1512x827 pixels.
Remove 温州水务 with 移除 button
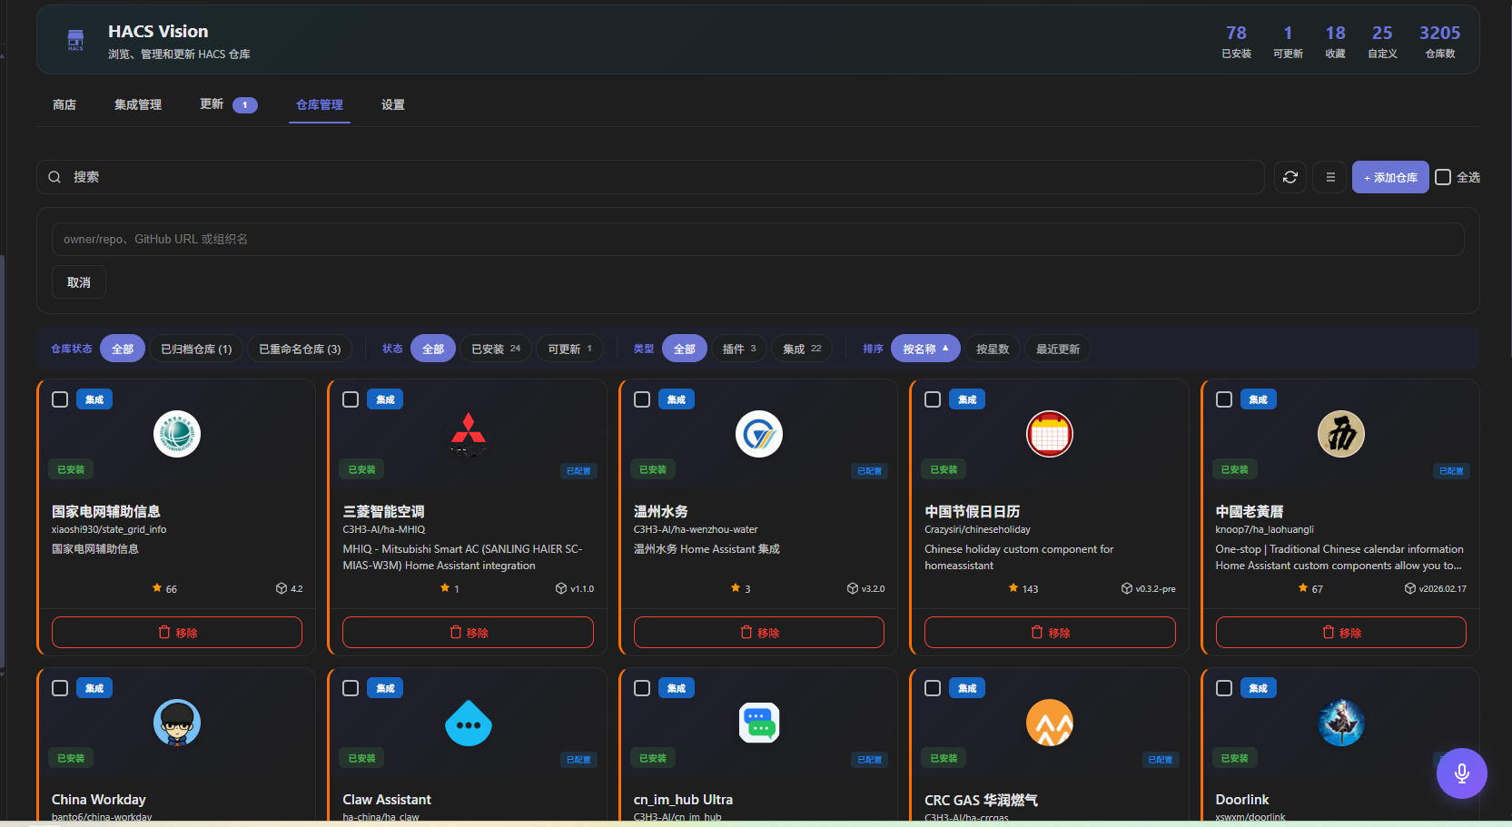759,632
